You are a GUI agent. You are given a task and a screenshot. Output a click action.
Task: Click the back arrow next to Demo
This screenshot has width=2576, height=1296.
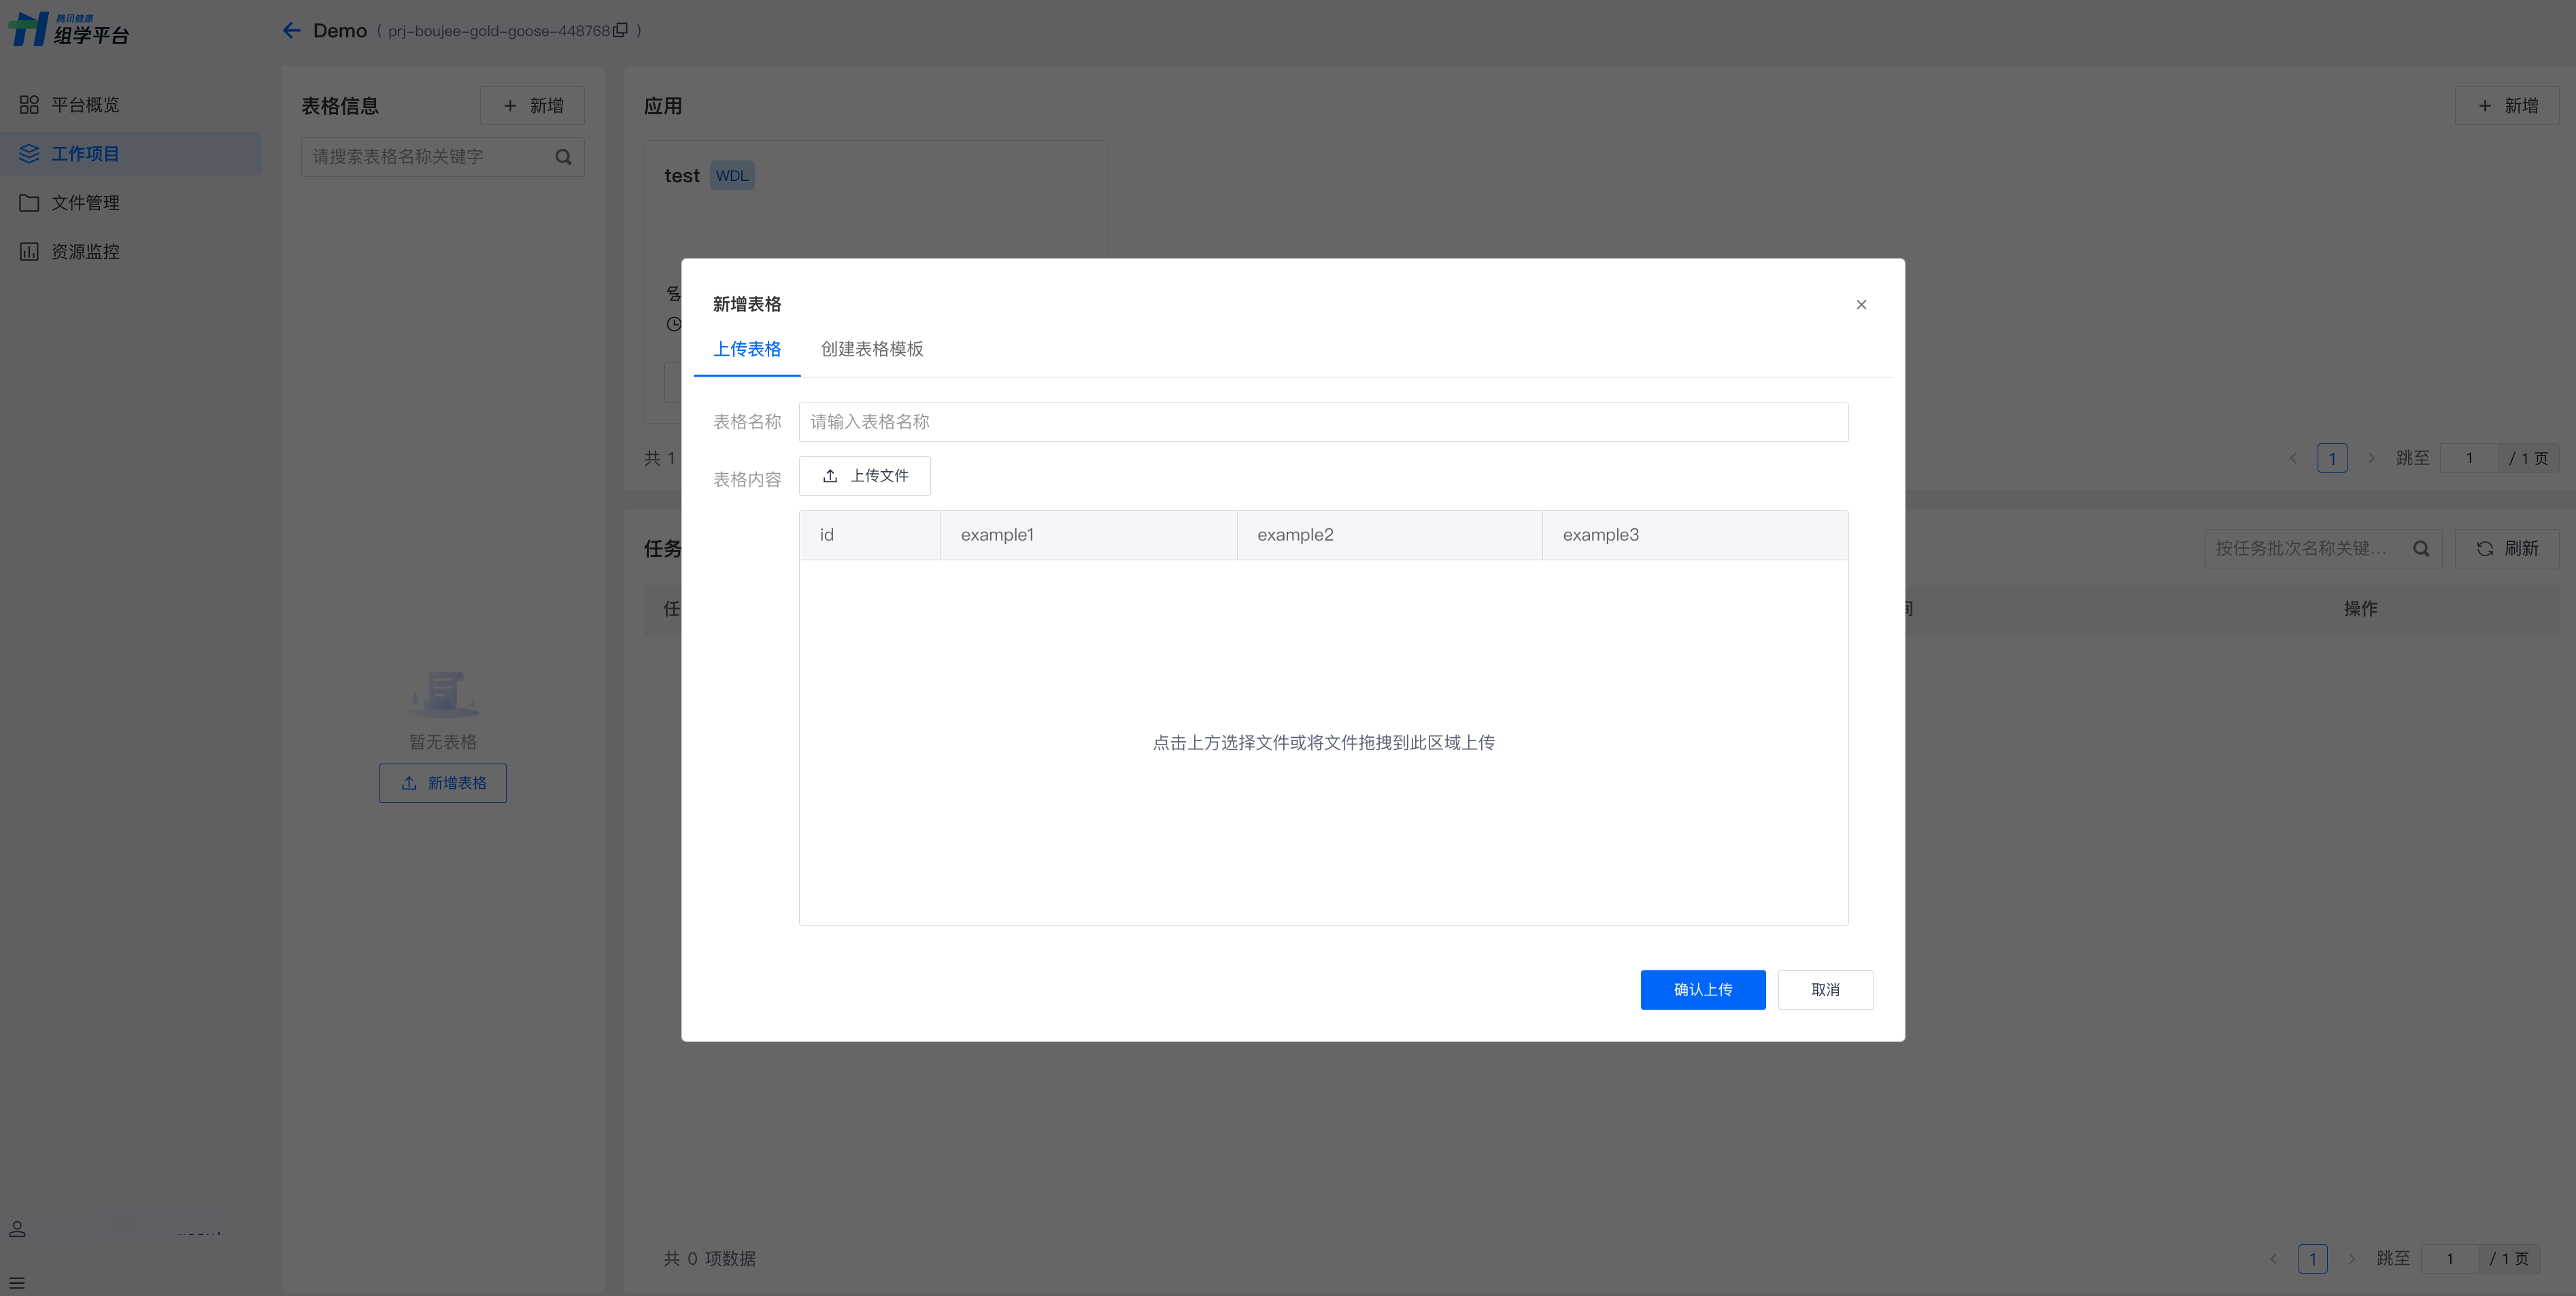pyautogui.click(x=291, y=31)
